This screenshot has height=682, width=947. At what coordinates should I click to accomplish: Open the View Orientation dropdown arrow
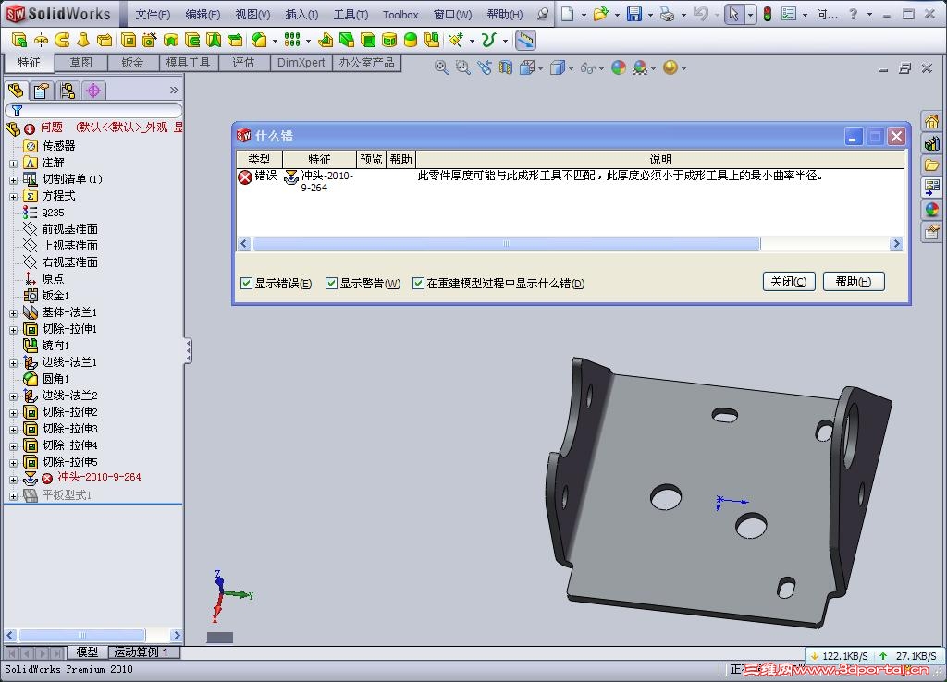[540, 68]
